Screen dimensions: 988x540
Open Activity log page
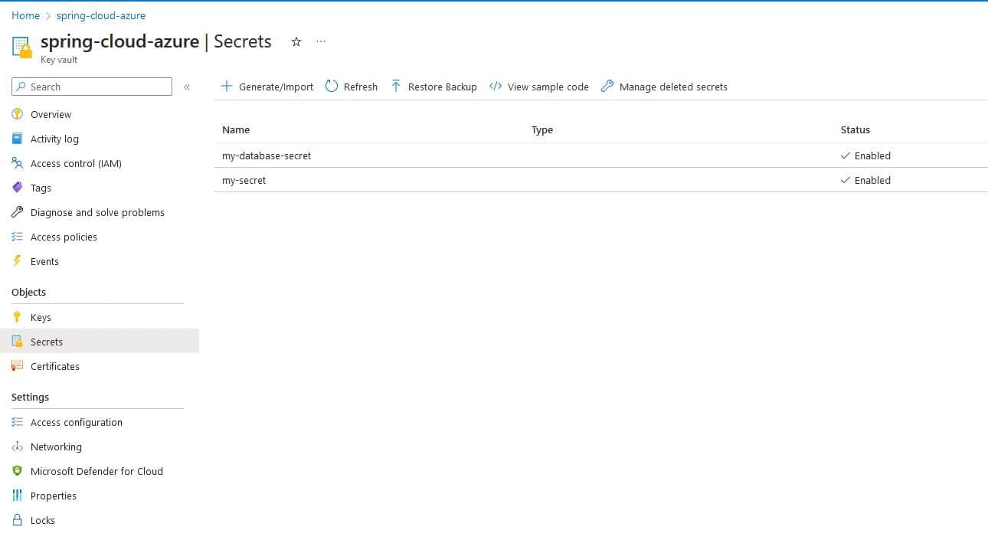pos(54,139)
